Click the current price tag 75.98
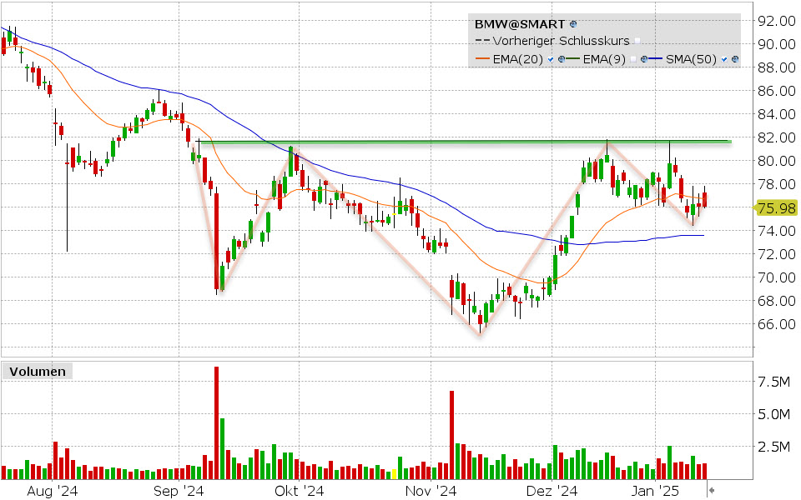 click(x=777, y=208)
